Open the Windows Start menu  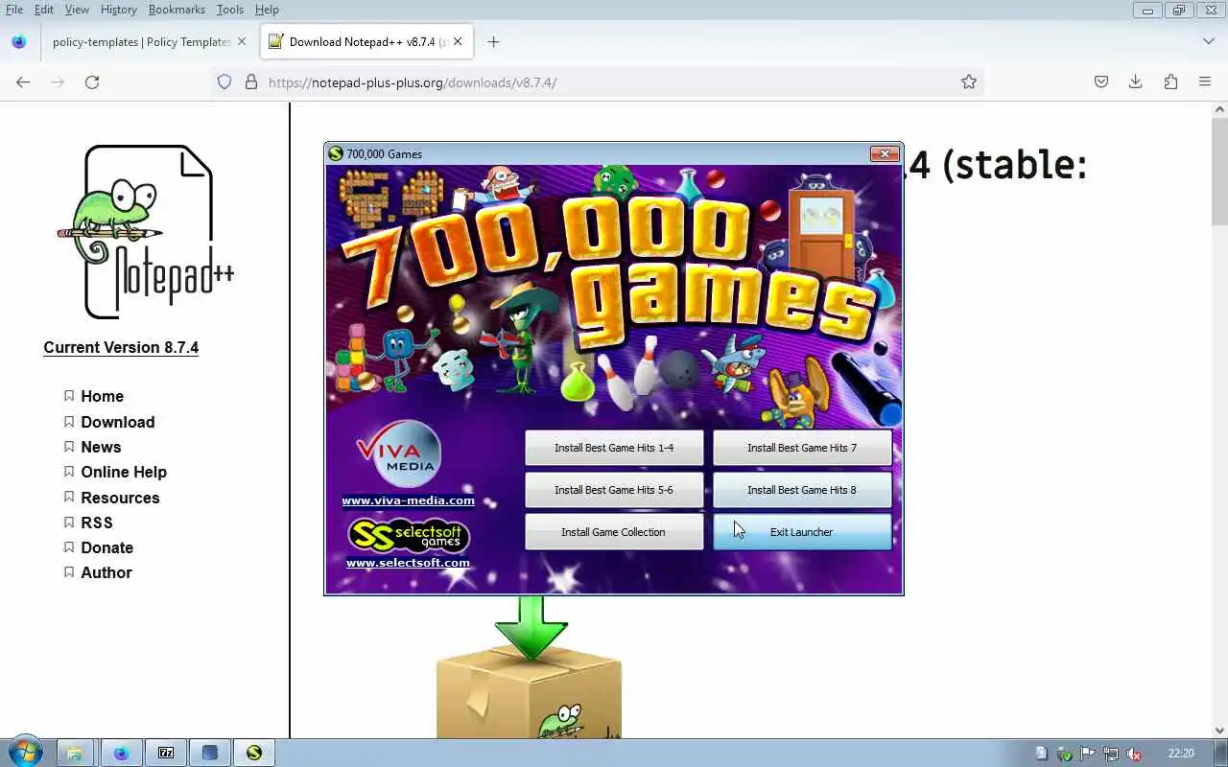25,753
